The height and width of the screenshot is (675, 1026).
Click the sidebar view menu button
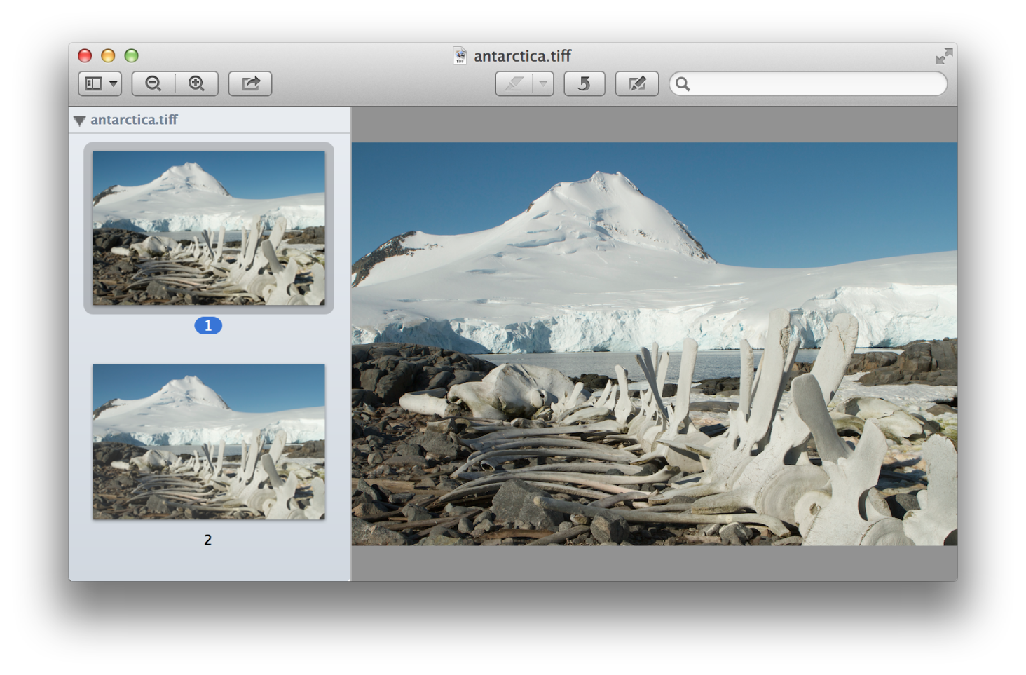[x=94, y=84]
